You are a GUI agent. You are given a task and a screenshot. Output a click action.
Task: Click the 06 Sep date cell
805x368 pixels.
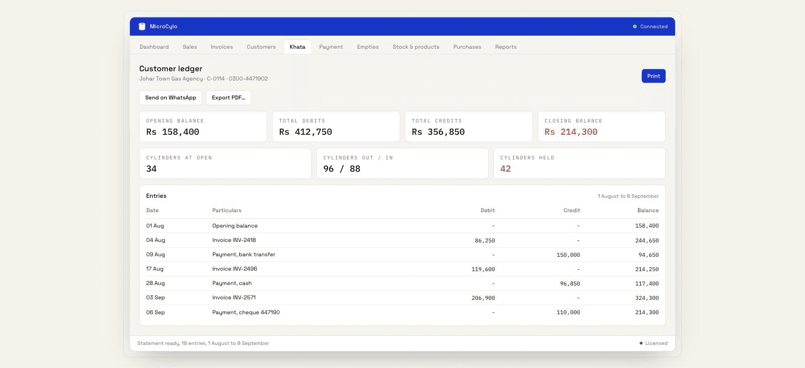156,312
